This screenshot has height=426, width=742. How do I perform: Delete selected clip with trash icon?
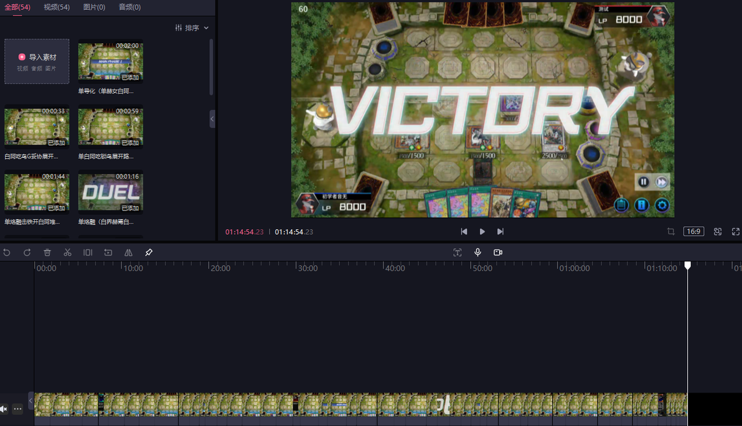pyautogui.click(x=47, y=252)
